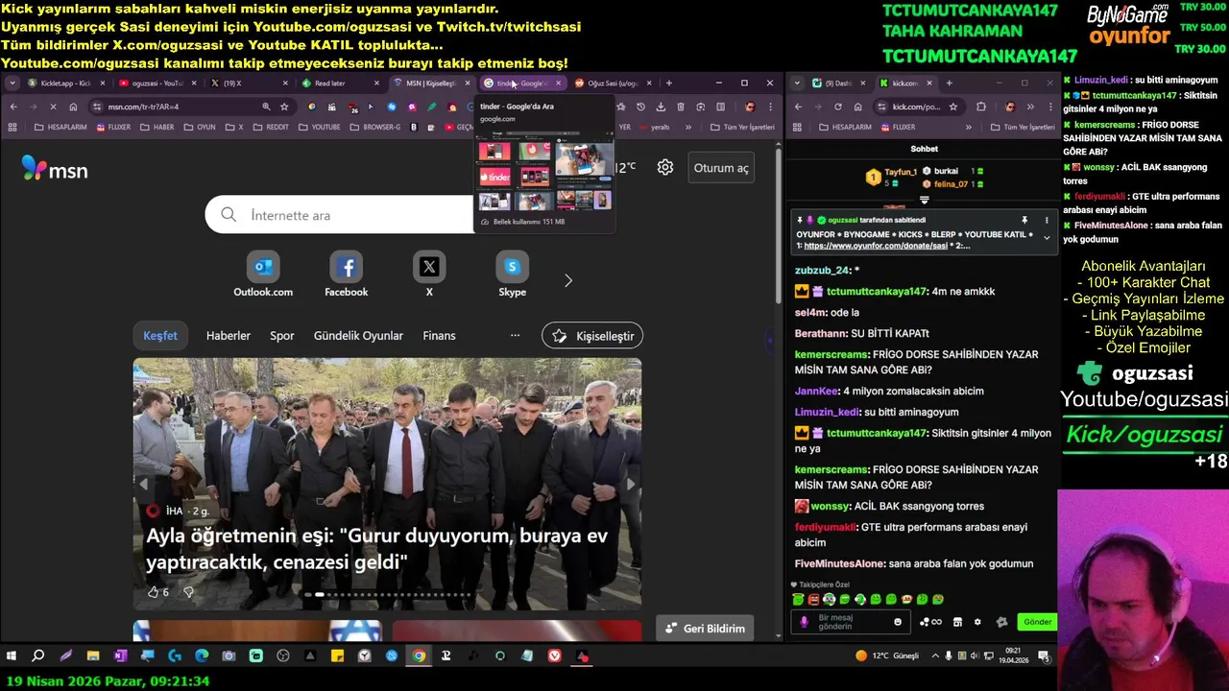Open the REDDIT bookmark folder
Image resolution: width=1229 pixels, height=691 pixels.
click(271, 127)
